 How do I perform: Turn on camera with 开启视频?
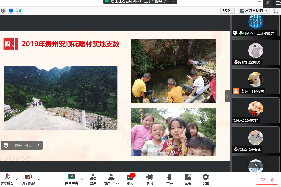[29, 179]
